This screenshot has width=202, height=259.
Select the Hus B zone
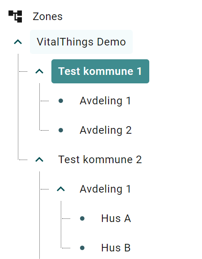[x=116, y=248]
